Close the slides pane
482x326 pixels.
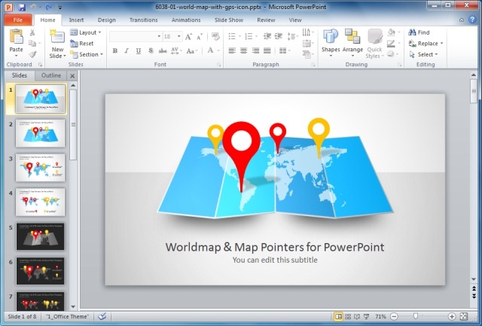coord(72,75)
